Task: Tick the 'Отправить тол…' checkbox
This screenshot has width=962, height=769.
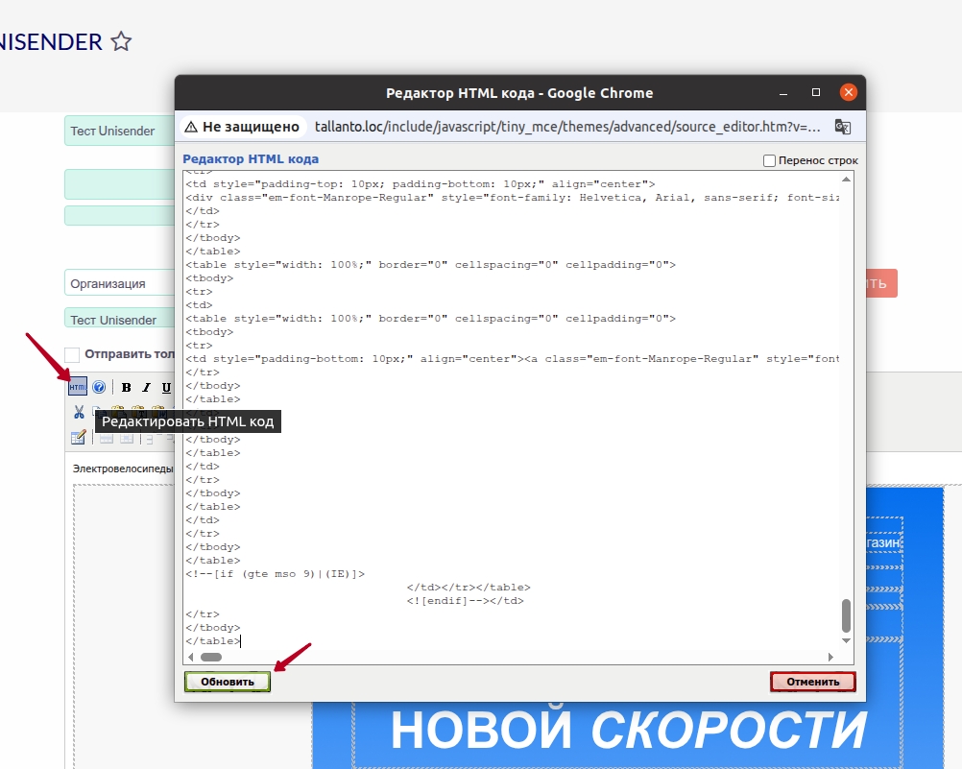Action: (x=72, y=354)
